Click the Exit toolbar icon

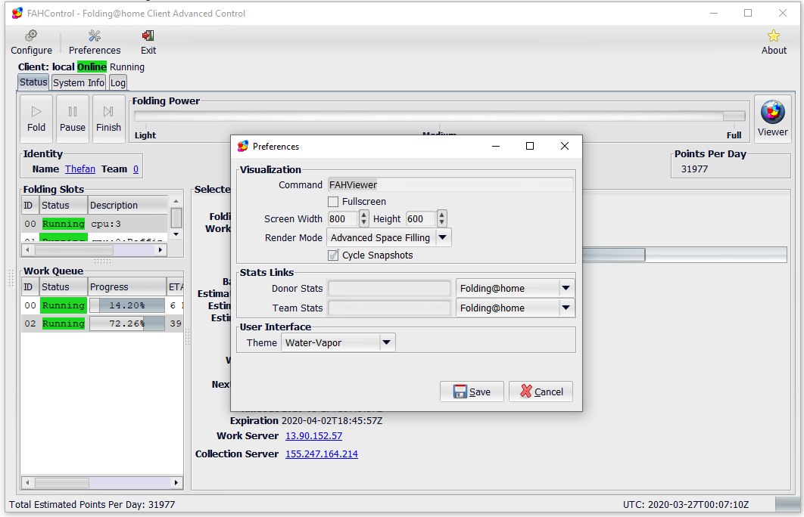(148, 36)
